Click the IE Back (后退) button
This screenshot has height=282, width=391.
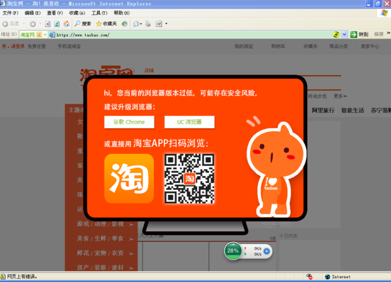tap(11, 24)
